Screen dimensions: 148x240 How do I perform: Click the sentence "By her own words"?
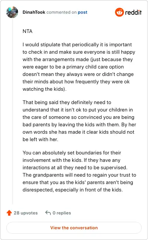click(79, 132)
